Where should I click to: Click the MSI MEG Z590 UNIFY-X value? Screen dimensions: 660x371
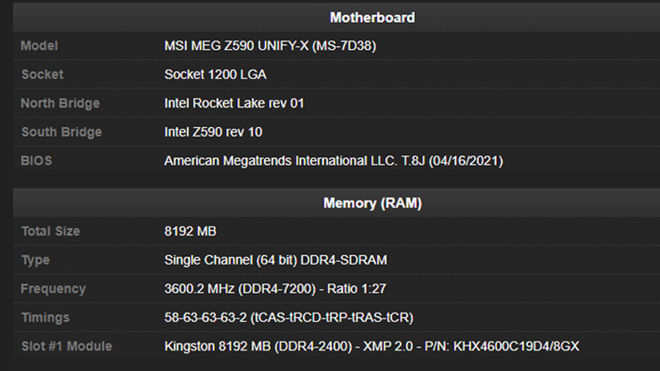[270, 46]
